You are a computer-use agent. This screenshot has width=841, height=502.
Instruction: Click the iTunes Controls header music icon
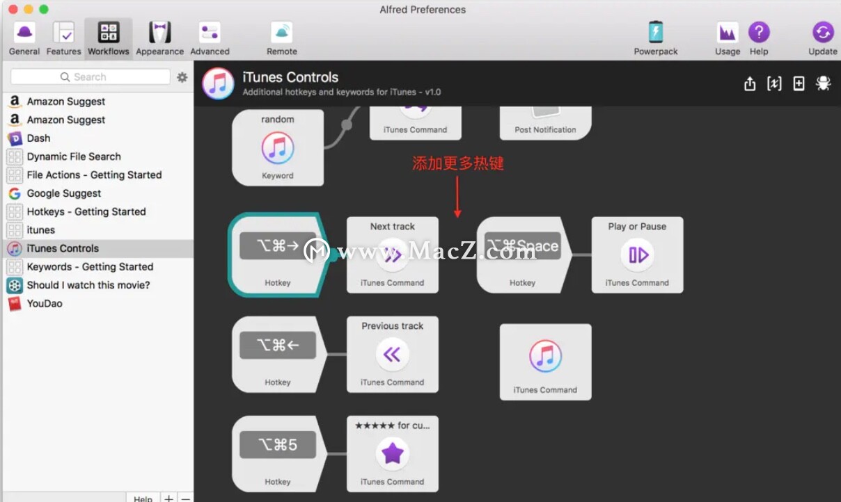pyautogui.click(x=218, y=83)
